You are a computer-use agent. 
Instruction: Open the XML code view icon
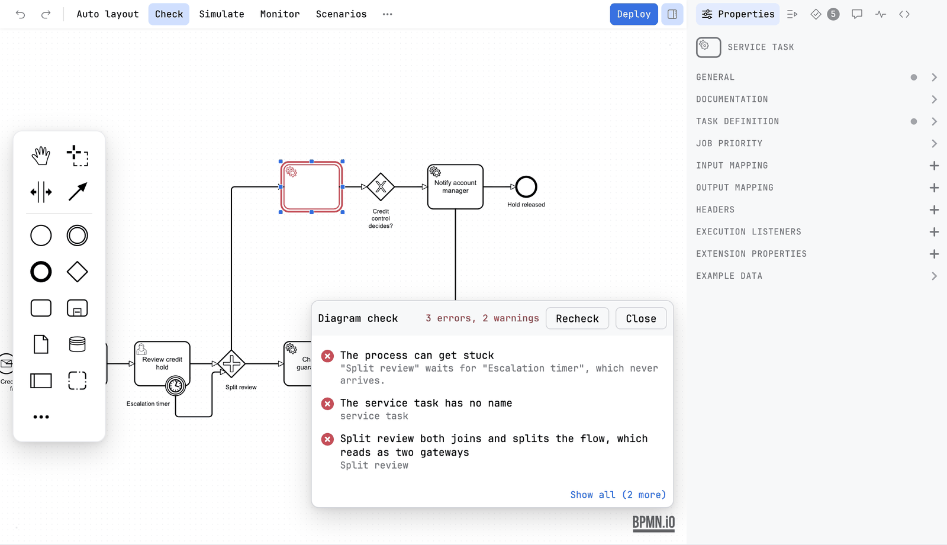click(904, 14)
